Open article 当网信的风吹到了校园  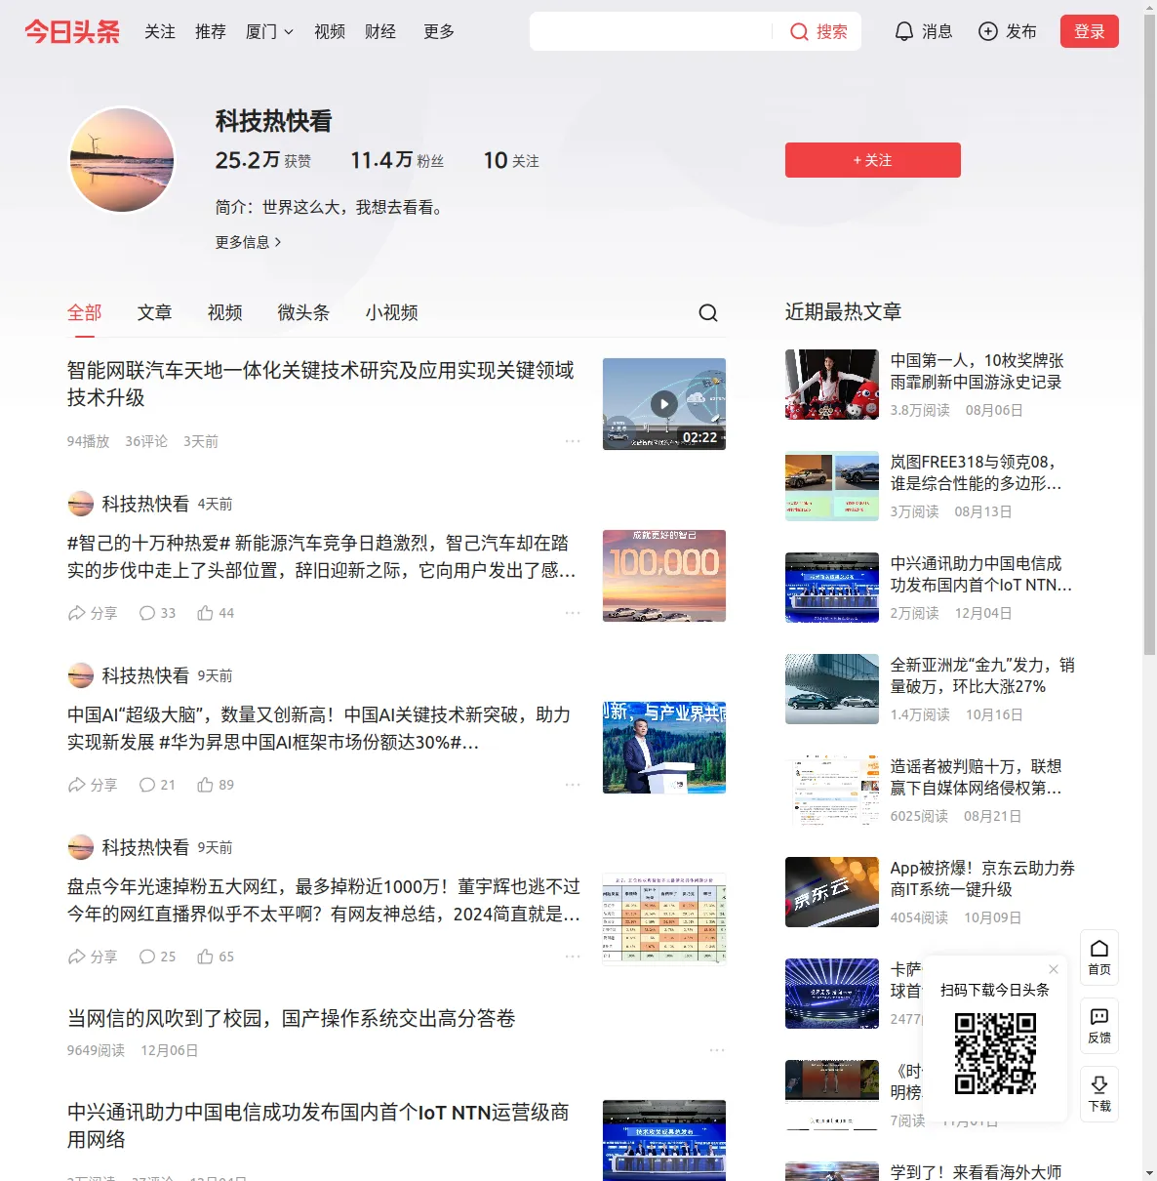click(291, 1018)
